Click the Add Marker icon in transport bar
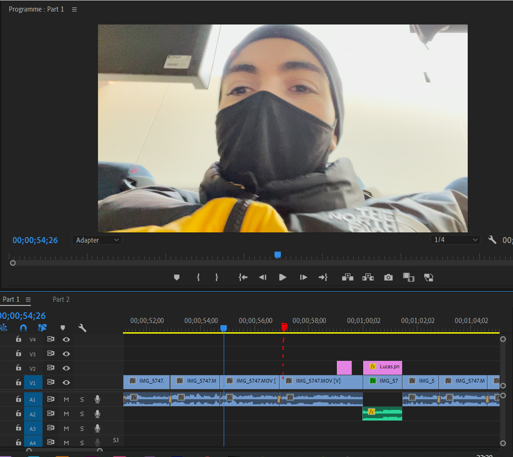Viewport: 513px width, 457px height. [x=176, y=277]
